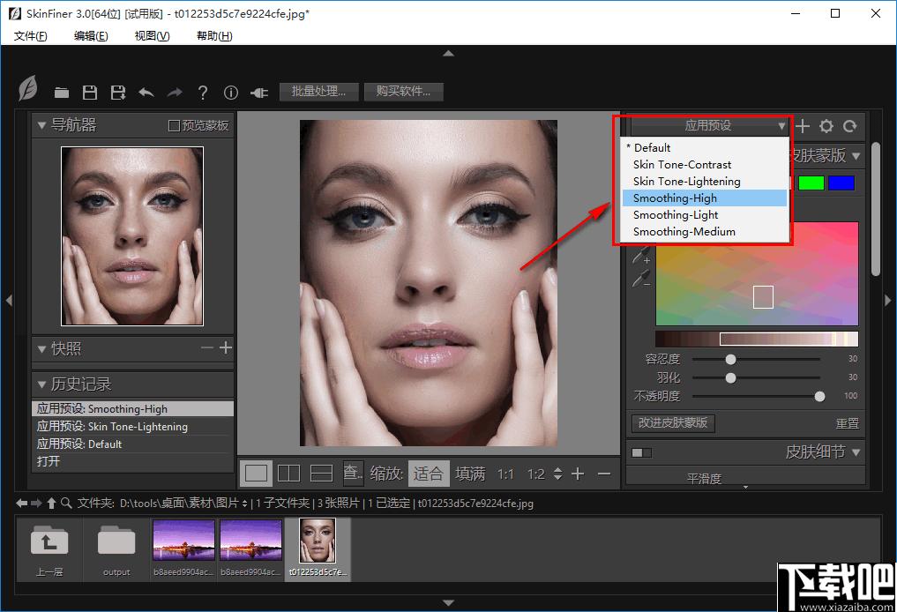Enable the 预览蒙板 checkbox

tap(175, 125)
